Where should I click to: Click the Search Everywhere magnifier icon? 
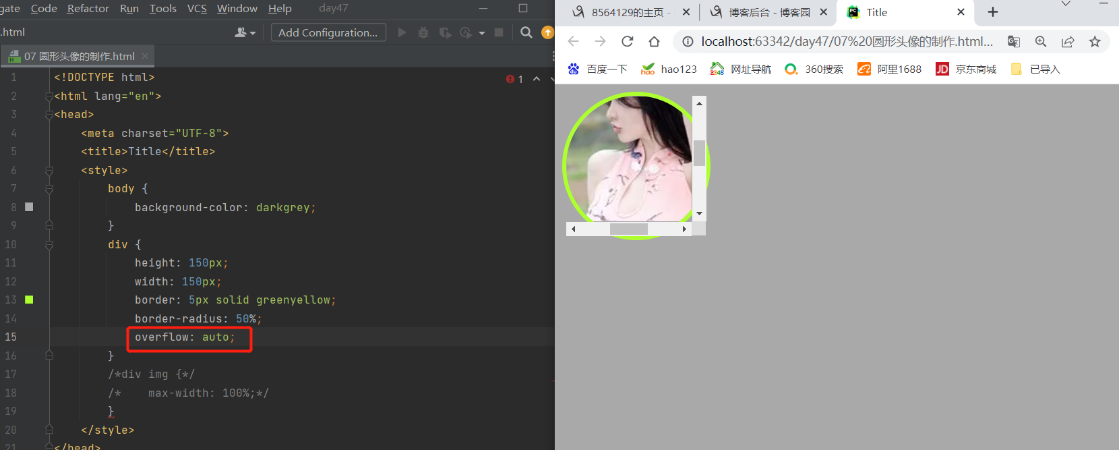click(526, 32)
